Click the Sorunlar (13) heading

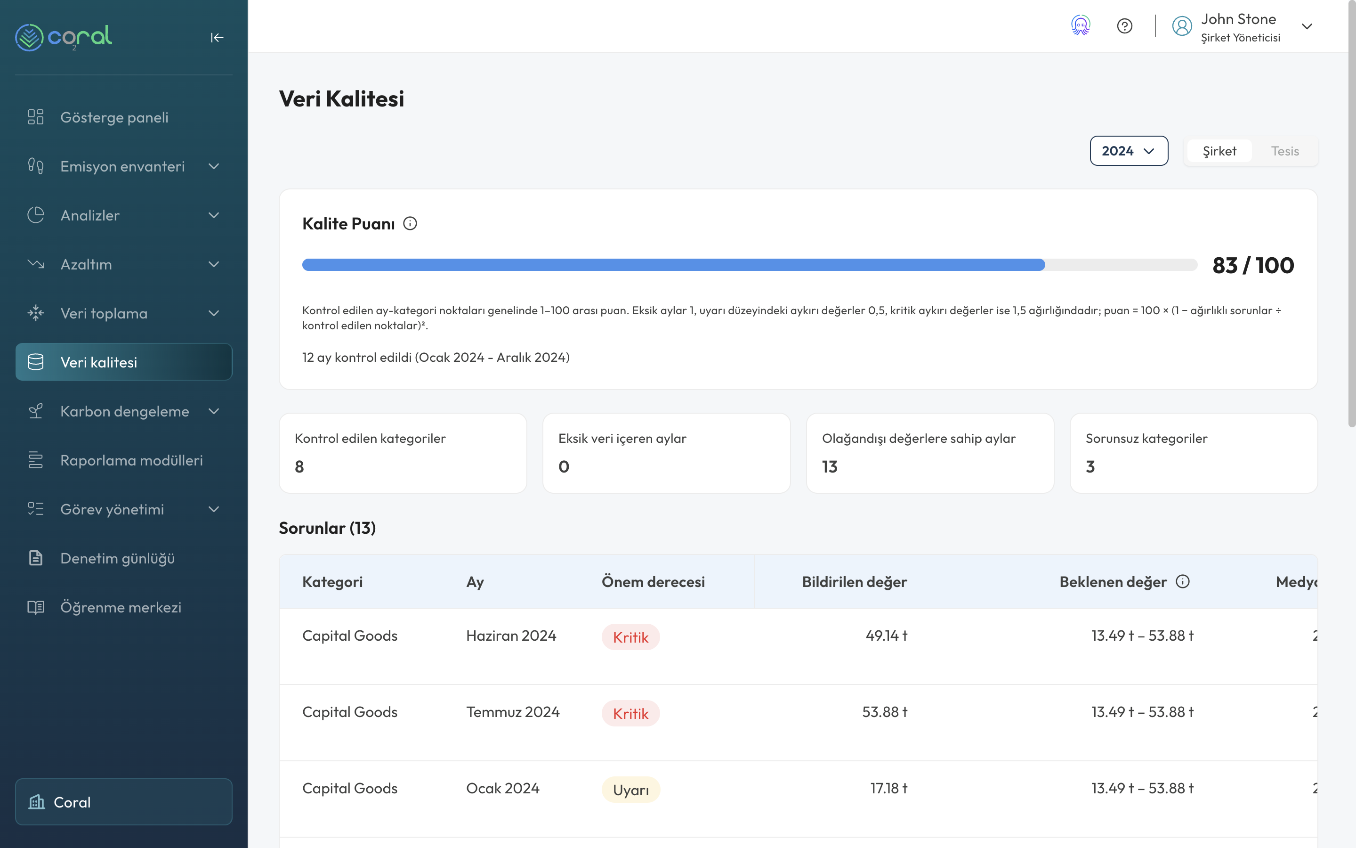click(327, 528)
